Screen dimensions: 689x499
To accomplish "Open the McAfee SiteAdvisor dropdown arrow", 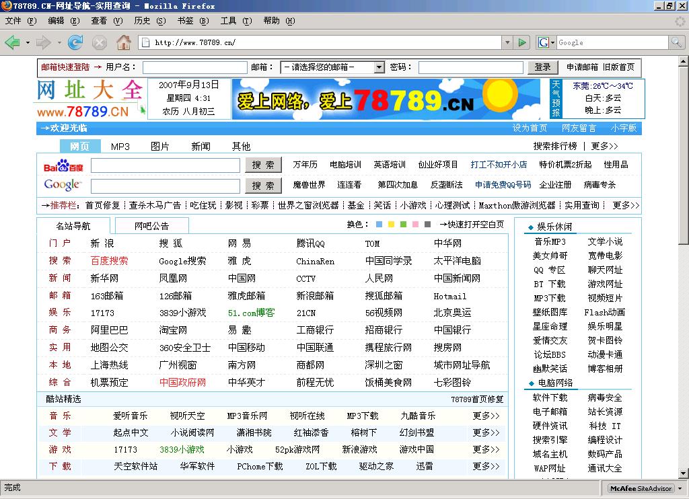I will coord(680,488).
